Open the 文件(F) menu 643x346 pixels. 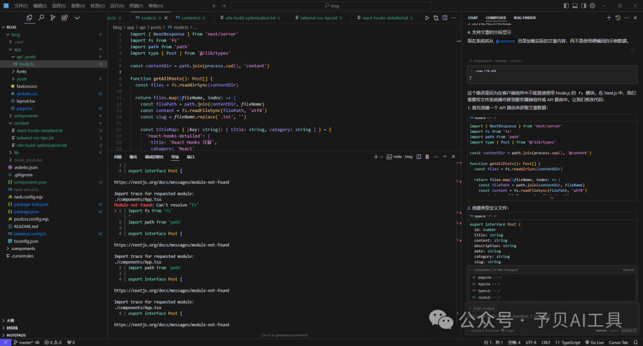(21, 6)
